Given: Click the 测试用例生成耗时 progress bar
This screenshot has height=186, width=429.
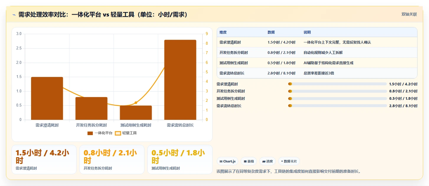Looking at the screenshot, I should click(x=337, y=99).
